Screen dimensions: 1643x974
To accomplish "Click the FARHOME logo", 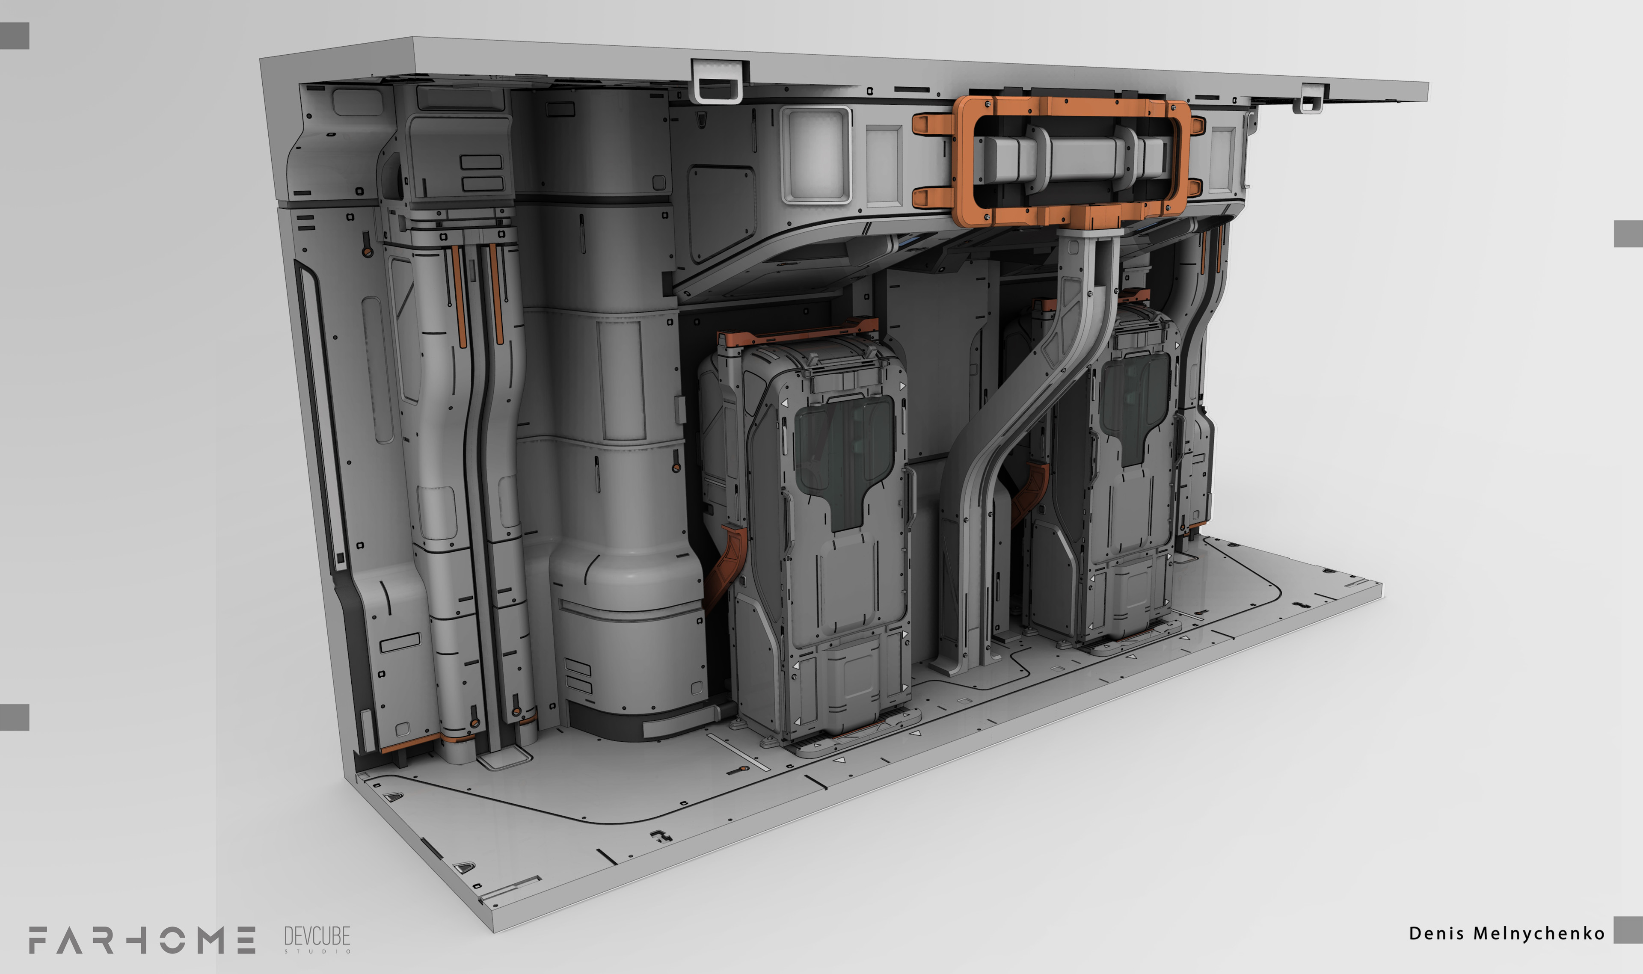I will (x=142, y=940).
